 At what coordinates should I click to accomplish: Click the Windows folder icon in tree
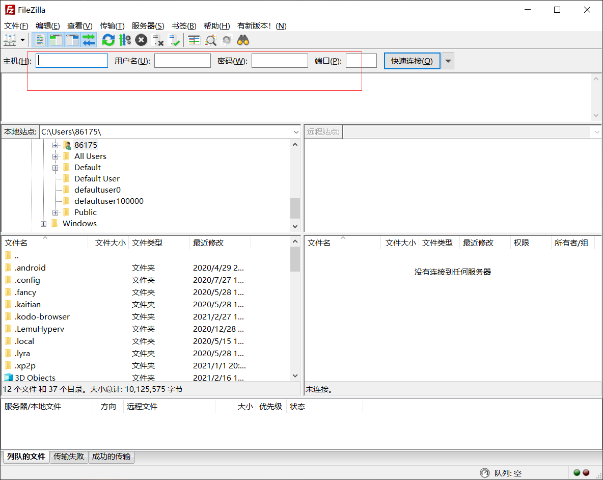[54, 224]
